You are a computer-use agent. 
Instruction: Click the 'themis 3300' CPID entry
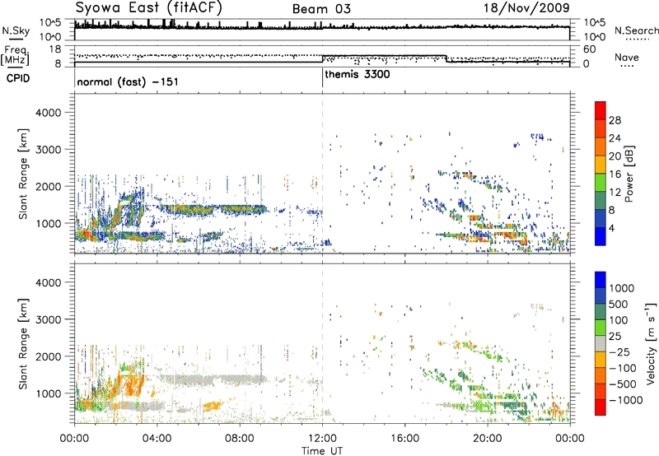(x=358, y=75)
